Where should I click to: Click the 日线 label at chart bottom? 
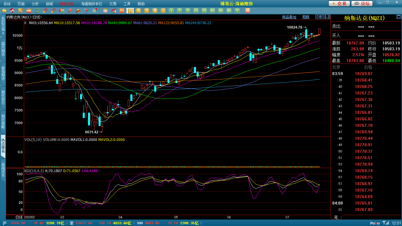pyautogui.click(x=19, y=217)
